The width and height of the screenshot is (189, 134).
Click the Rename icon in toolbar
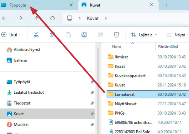click(84, 35)
